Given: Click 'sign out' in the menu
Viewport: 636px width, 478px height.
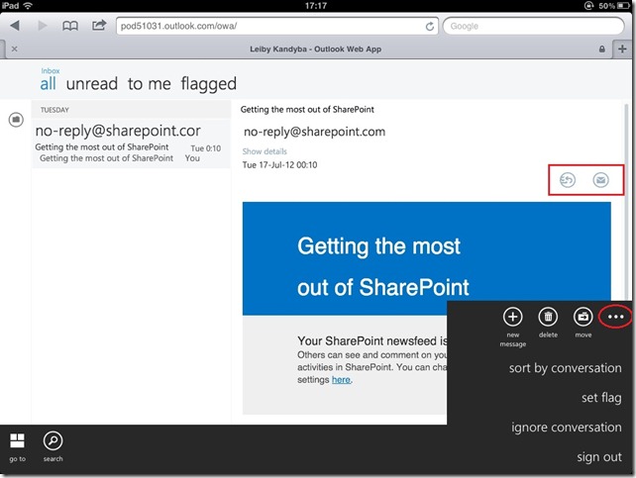Looking at the screenshot, I should (x=599, y=457).
